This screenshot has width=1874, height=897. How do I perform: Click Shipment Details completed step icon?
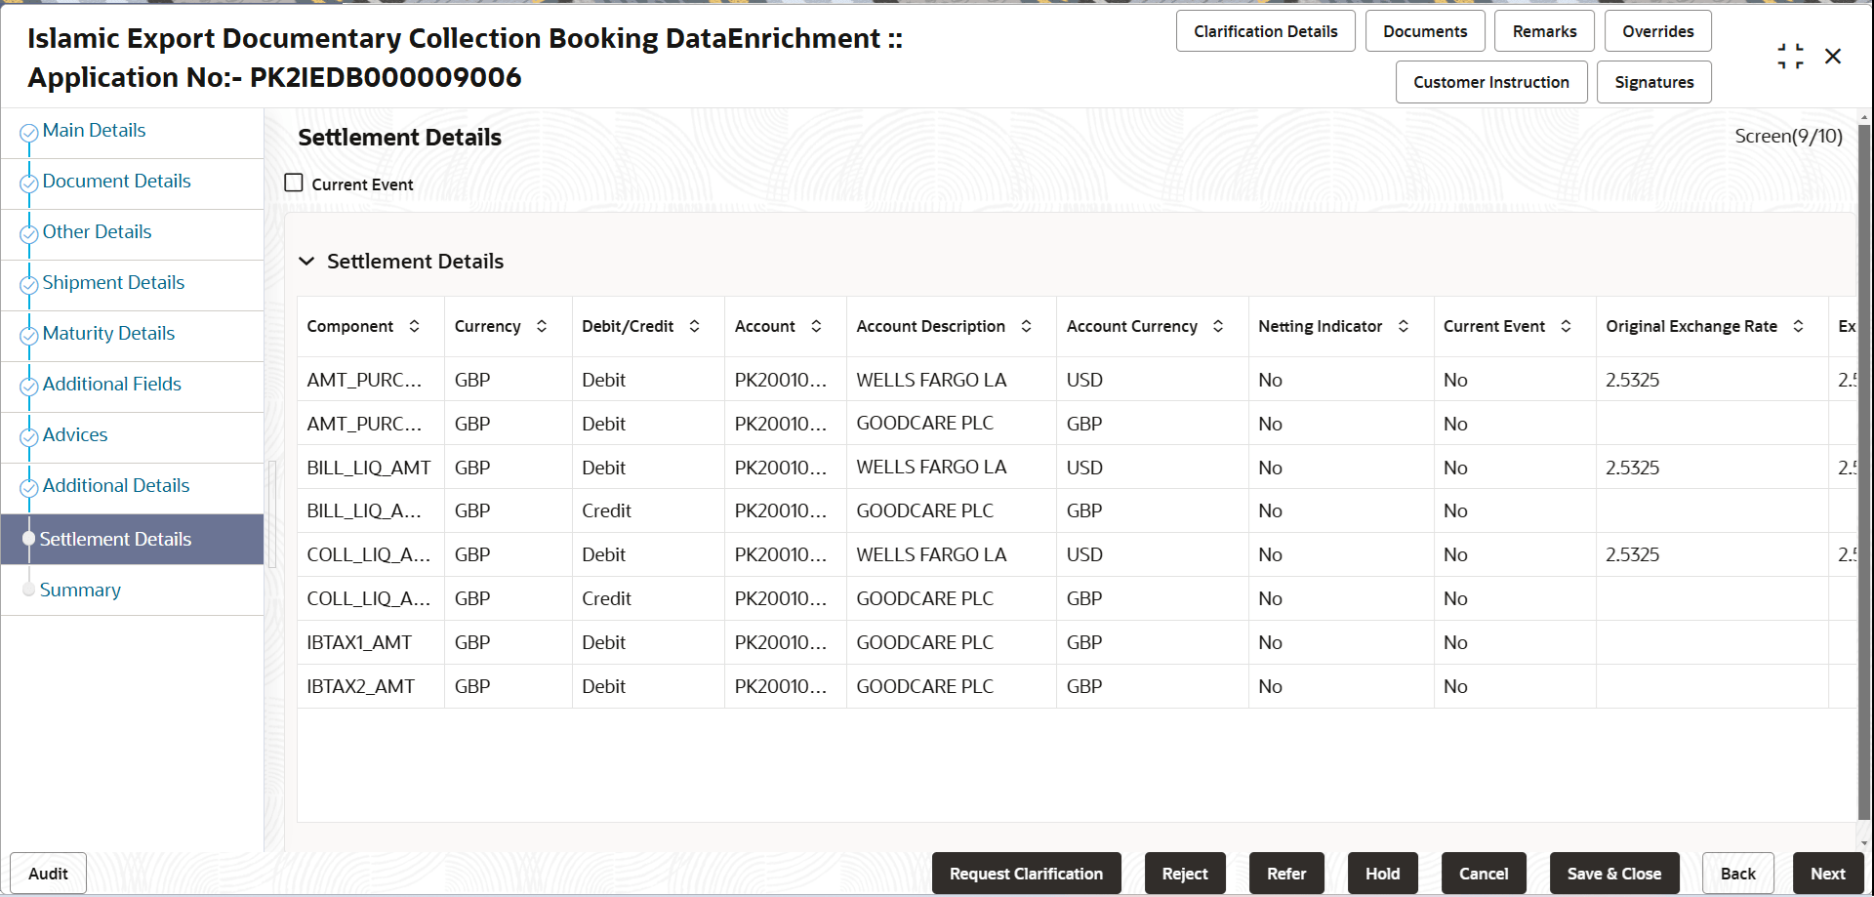point(29,284)
